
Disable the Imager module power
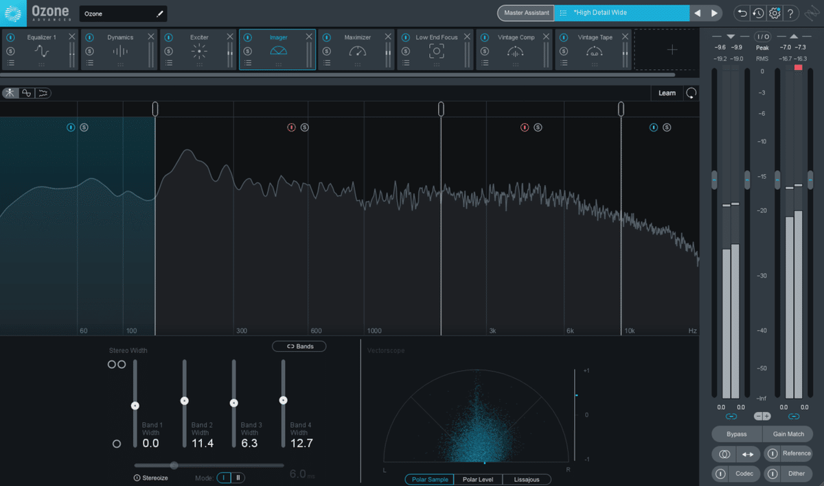[247, 38]
